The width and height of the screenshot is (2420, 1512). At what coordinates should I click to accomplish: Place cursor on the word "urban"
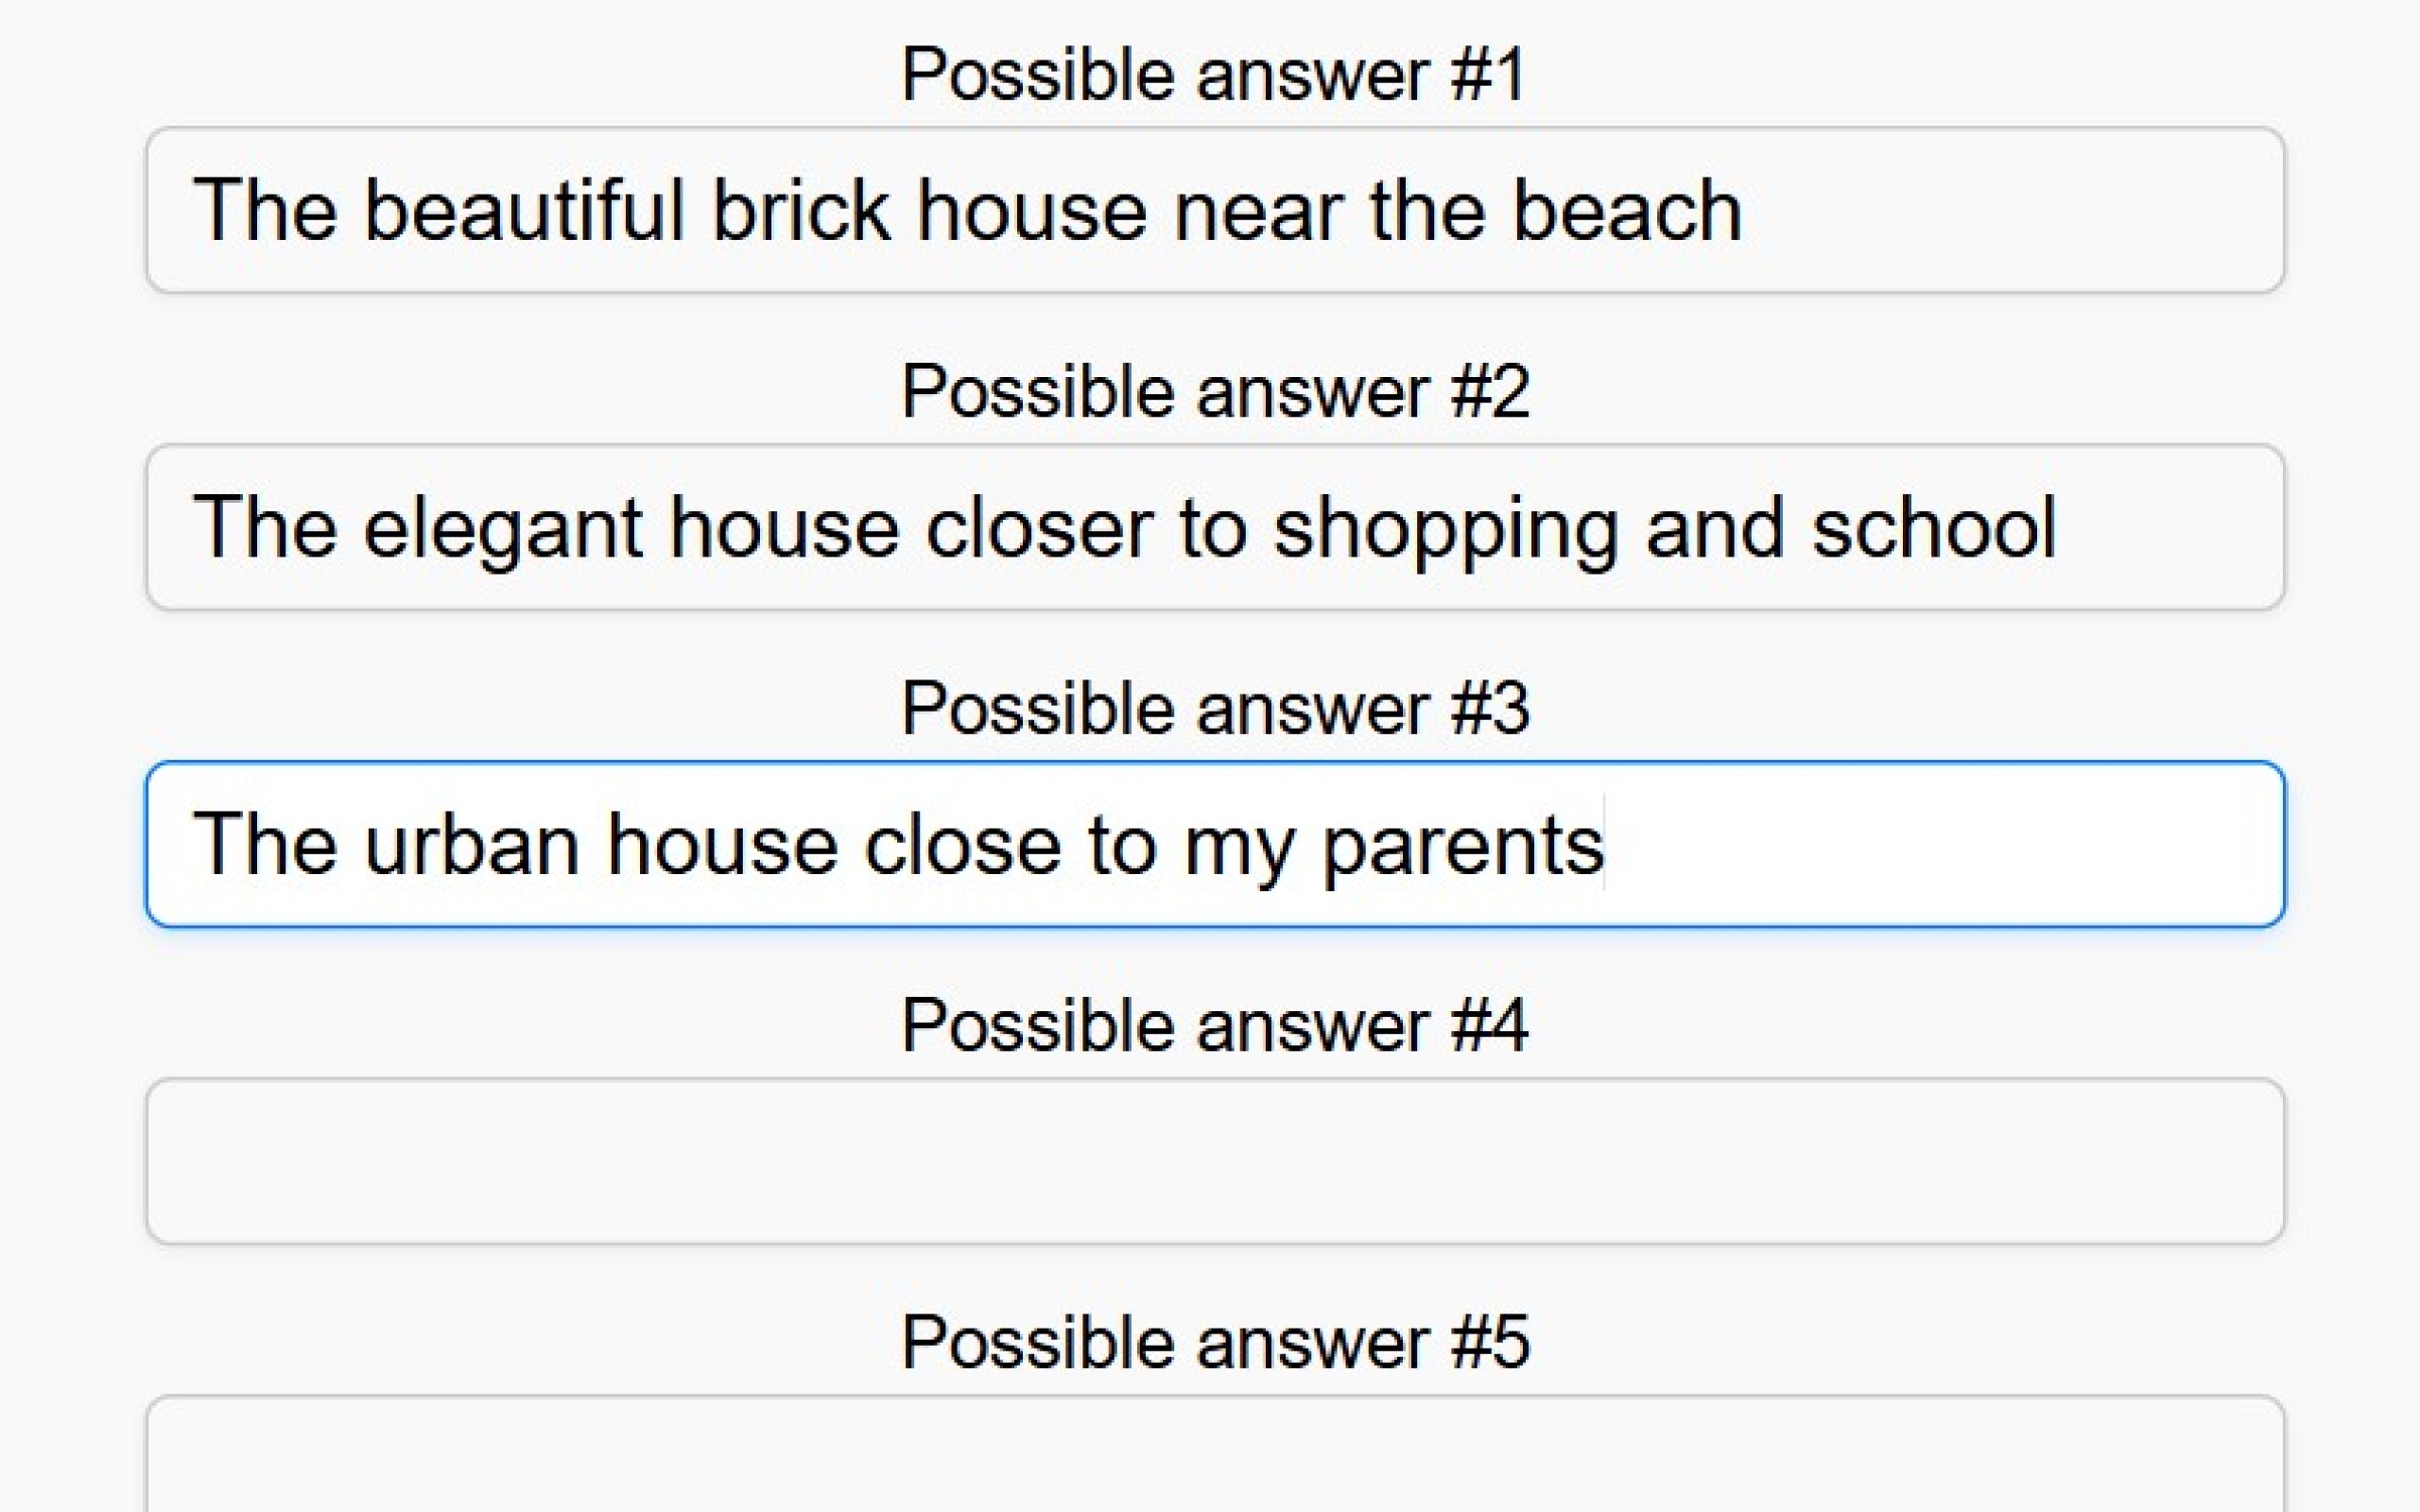click(x=471, y=845)
